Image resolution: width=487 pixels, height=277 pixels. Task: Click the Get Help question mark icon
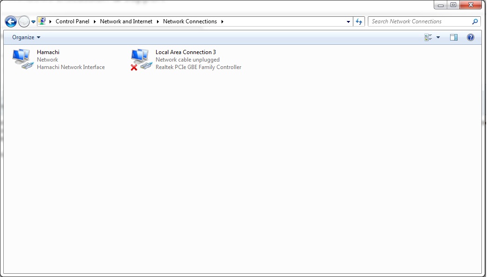(470, 37)
